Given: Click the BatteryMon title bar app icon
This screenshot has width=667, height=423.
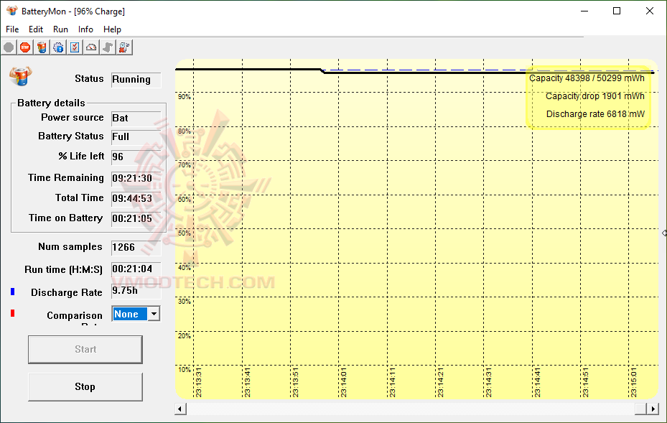Looking at the screenshot, I should (12, 11).
